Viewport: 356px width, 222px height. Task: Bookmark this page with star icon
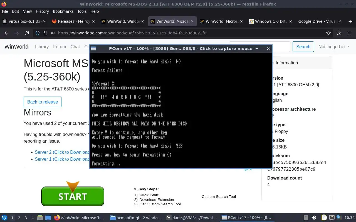328,33
